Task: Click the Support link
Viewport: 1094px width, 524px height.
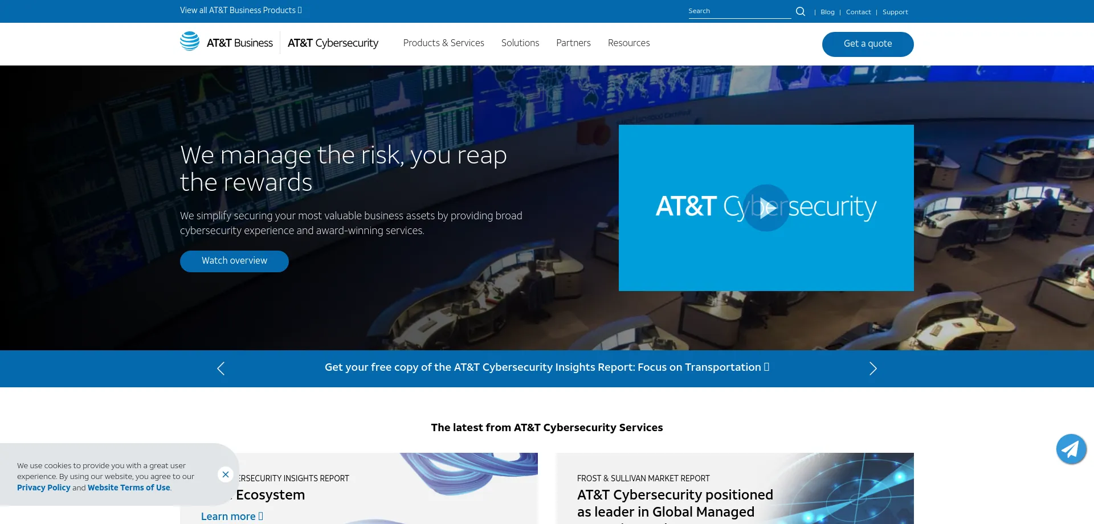Action: coord(895,12)
